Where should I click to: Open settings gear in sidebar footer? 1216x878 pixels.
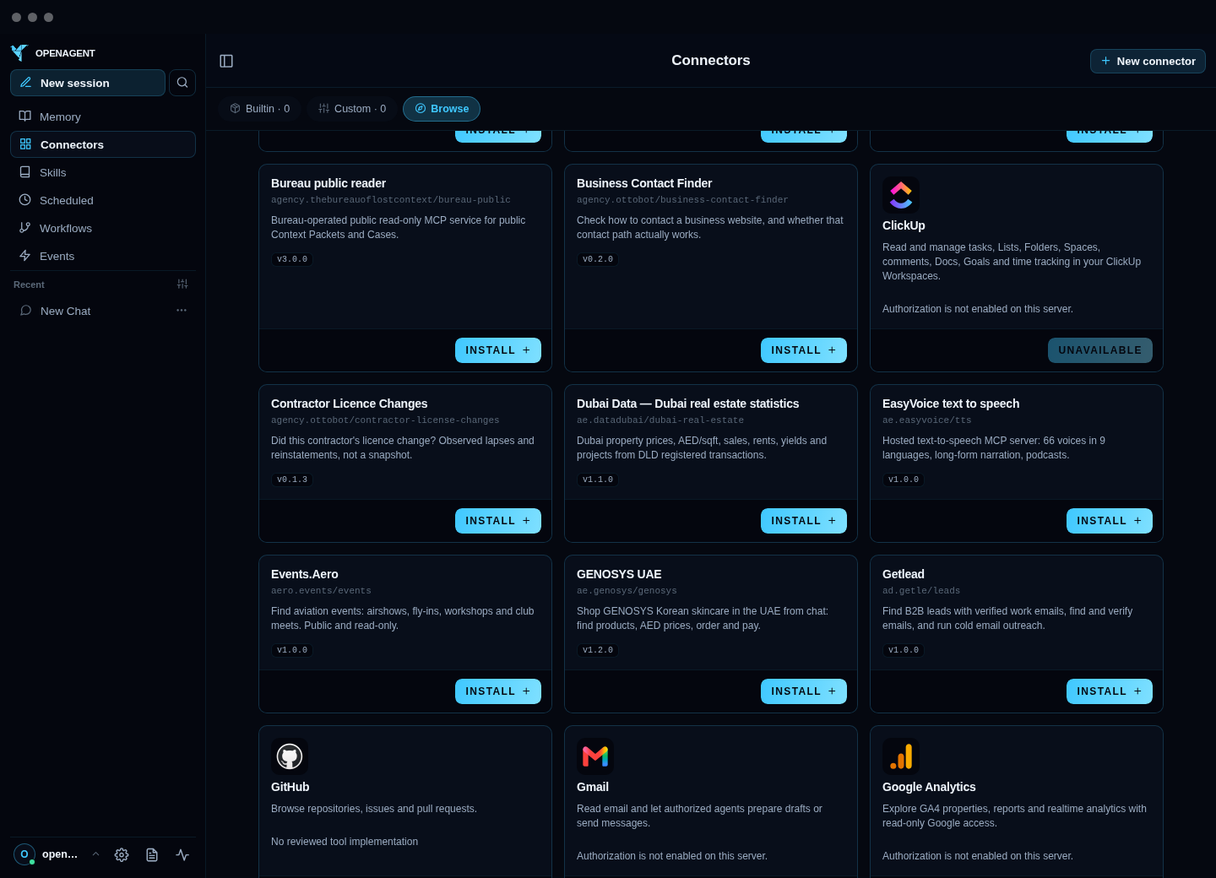[122, 855]
